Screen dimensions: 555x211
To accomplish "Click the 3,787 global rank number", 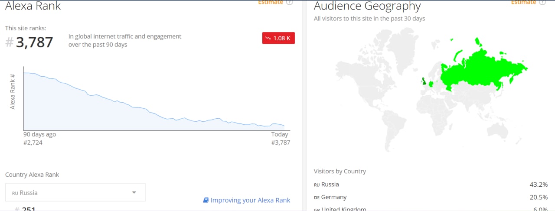I will point(34,42).
